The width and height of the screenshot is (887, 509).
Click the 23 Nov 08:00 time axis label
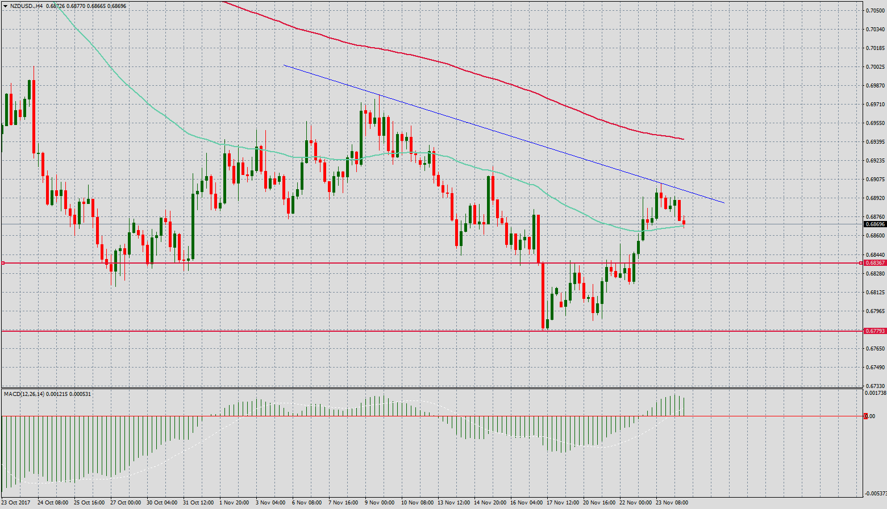[672, 502]
